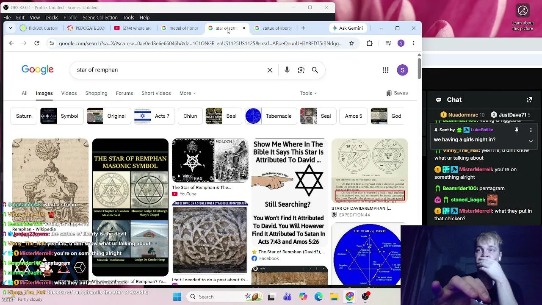The image size is (542, 305).
Task: Open Star of Remphan Masonic Symbol image
Action: (130, 208)
